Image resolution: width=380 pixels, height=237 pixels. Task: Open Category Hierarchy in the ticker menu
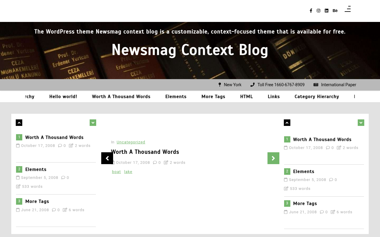tap(317, 97)
